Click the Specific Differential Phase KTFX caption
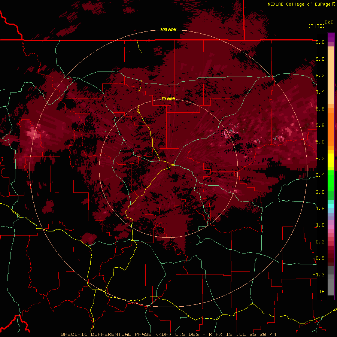Screen dimensions: 337x337 [x=168, y=334]
